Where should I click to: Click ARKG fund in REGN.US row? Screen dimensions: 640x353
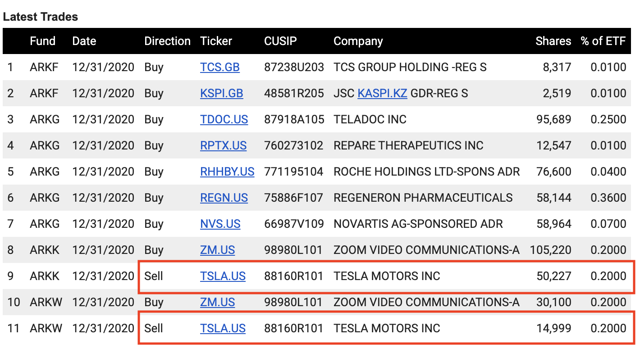45,198
